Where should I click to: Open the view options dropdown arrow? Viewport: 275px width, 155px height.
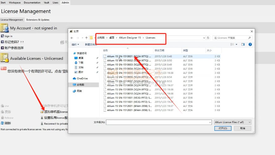pos(237,45)
